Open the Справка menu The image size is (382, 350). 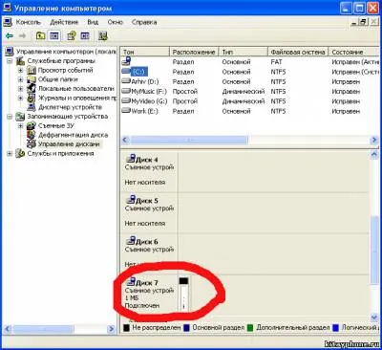coord(144,22)
